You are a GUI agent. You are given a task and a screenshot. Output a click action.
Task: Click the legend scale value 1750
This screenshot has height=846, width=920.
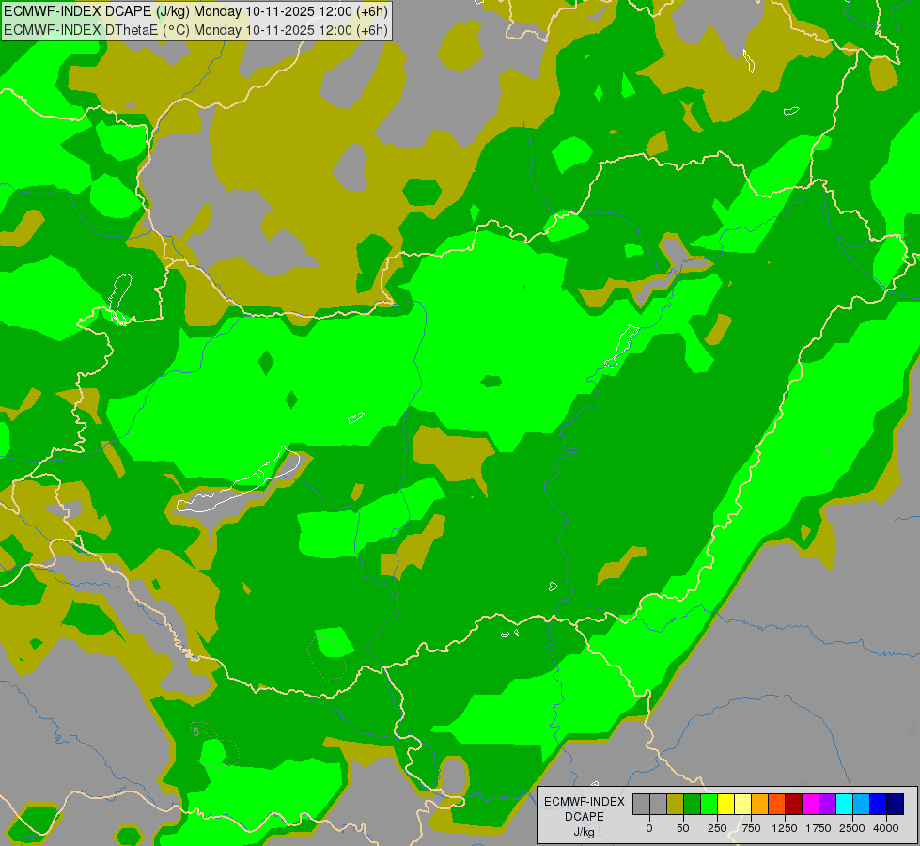point(819,828)
